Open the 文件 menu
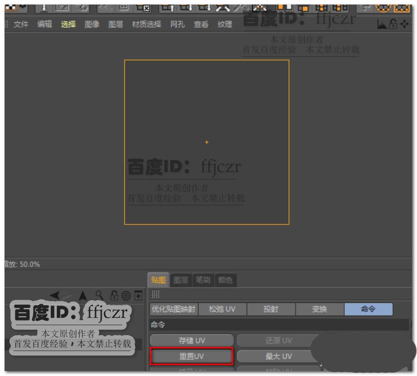Viewport: 417px width, 376px height. click(x=21, y=25)
